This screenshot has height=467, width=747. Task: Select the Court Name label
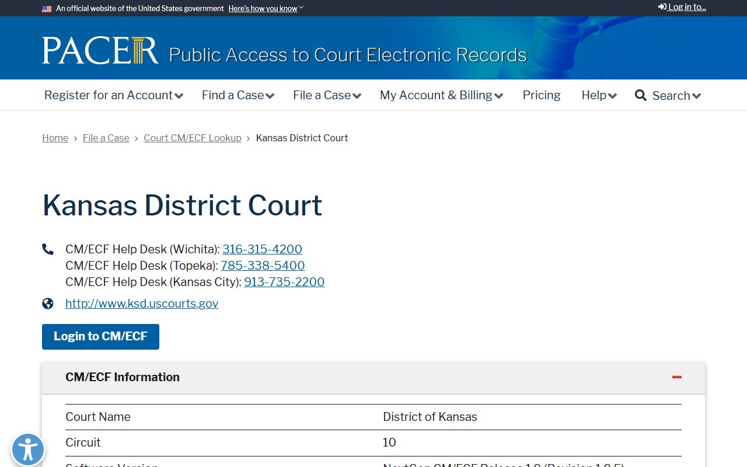[x=98, y=417]
